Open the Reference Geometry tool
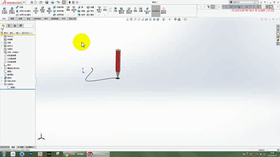 click(x=99, y=10)
